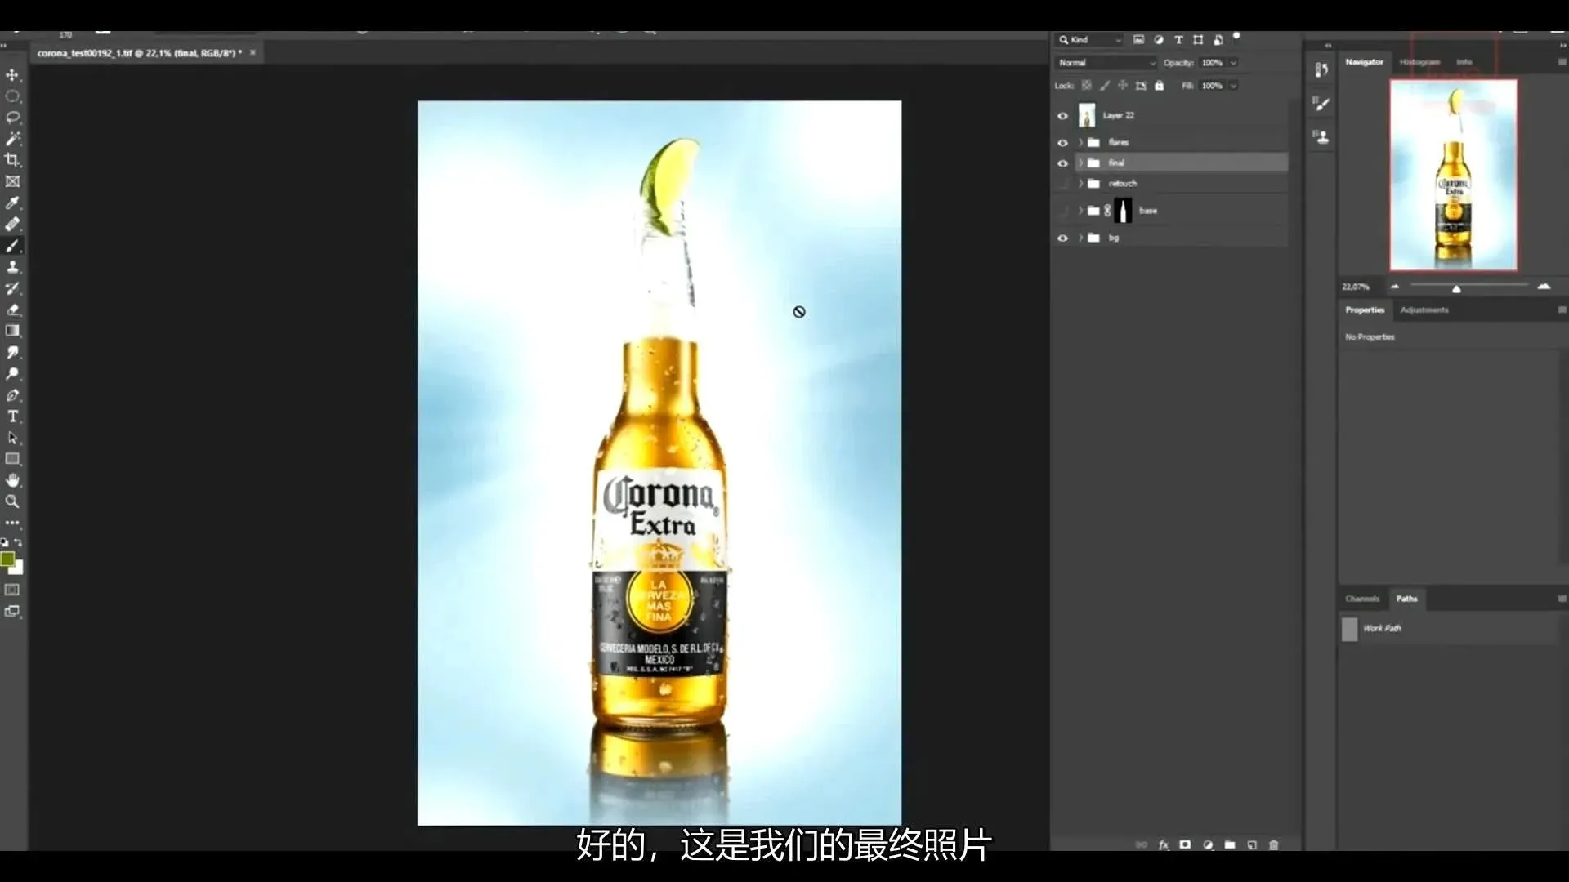Select the Zoom tool

12,501
